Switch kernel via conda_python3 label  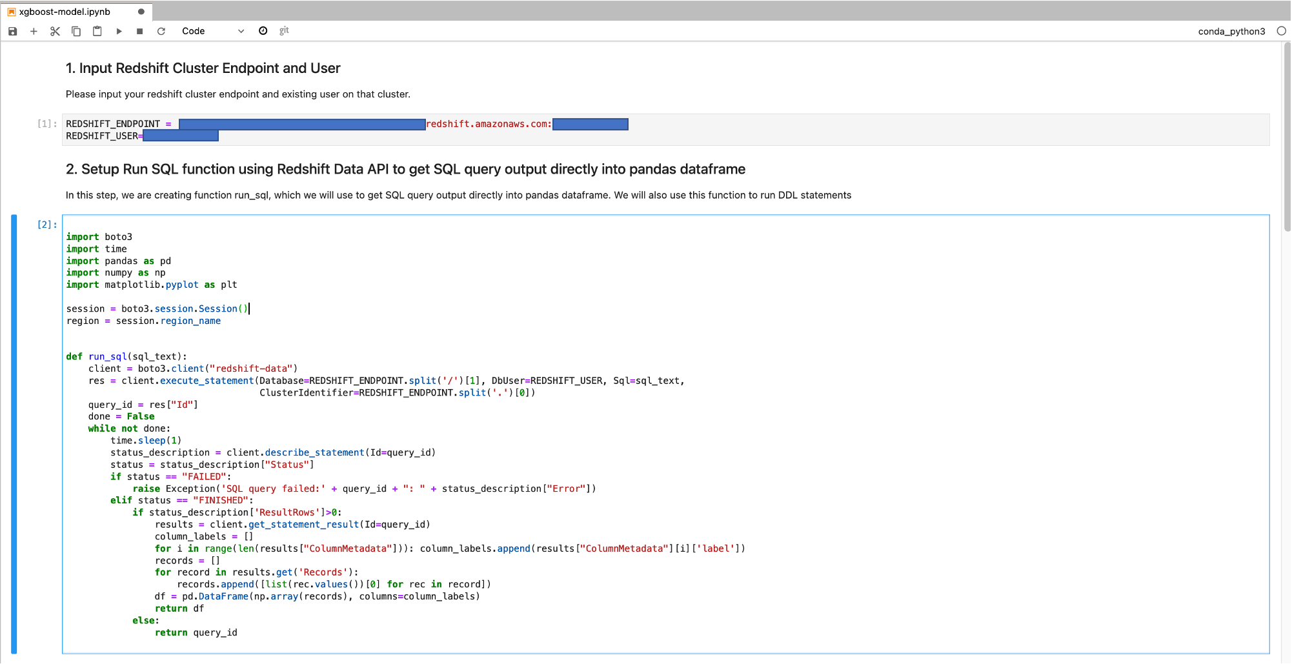tap(1231, 31)
